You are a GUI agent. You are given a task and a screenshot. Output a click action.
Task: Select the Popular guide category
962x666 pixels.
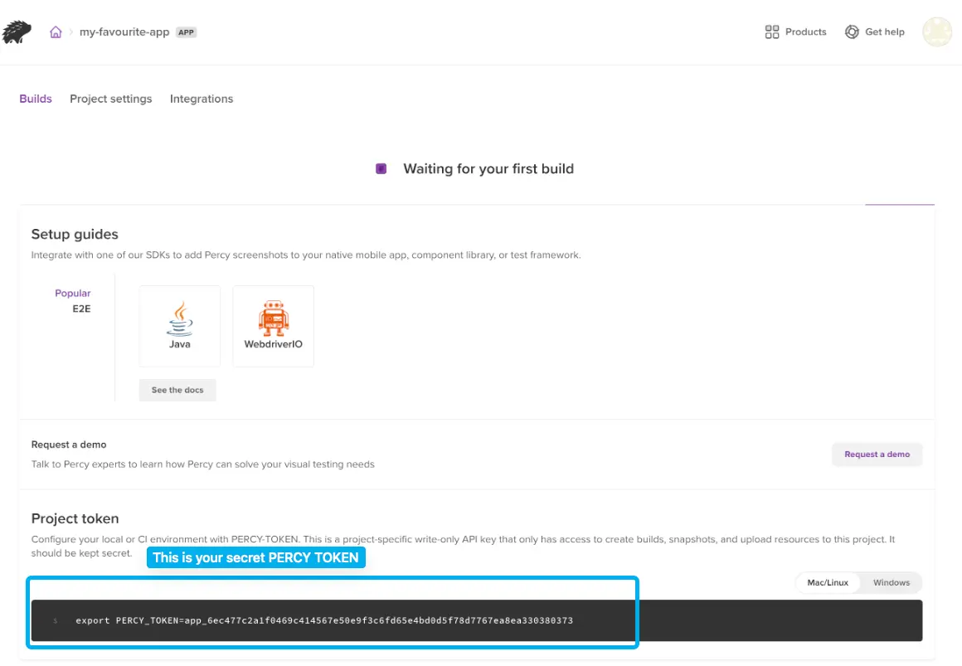[73, 294]
